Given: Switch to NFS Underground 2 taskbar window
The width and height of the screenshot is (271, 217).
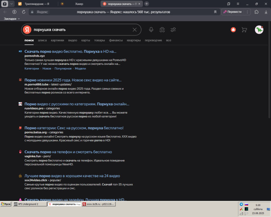Looking at the screenshot, I should (30, 204).
